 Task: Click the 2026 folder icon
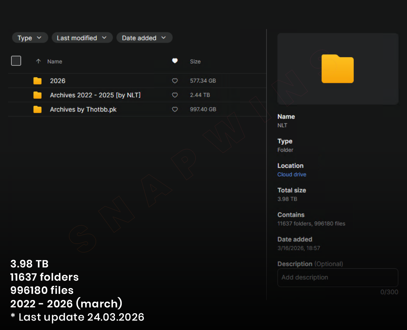[38, 81]
